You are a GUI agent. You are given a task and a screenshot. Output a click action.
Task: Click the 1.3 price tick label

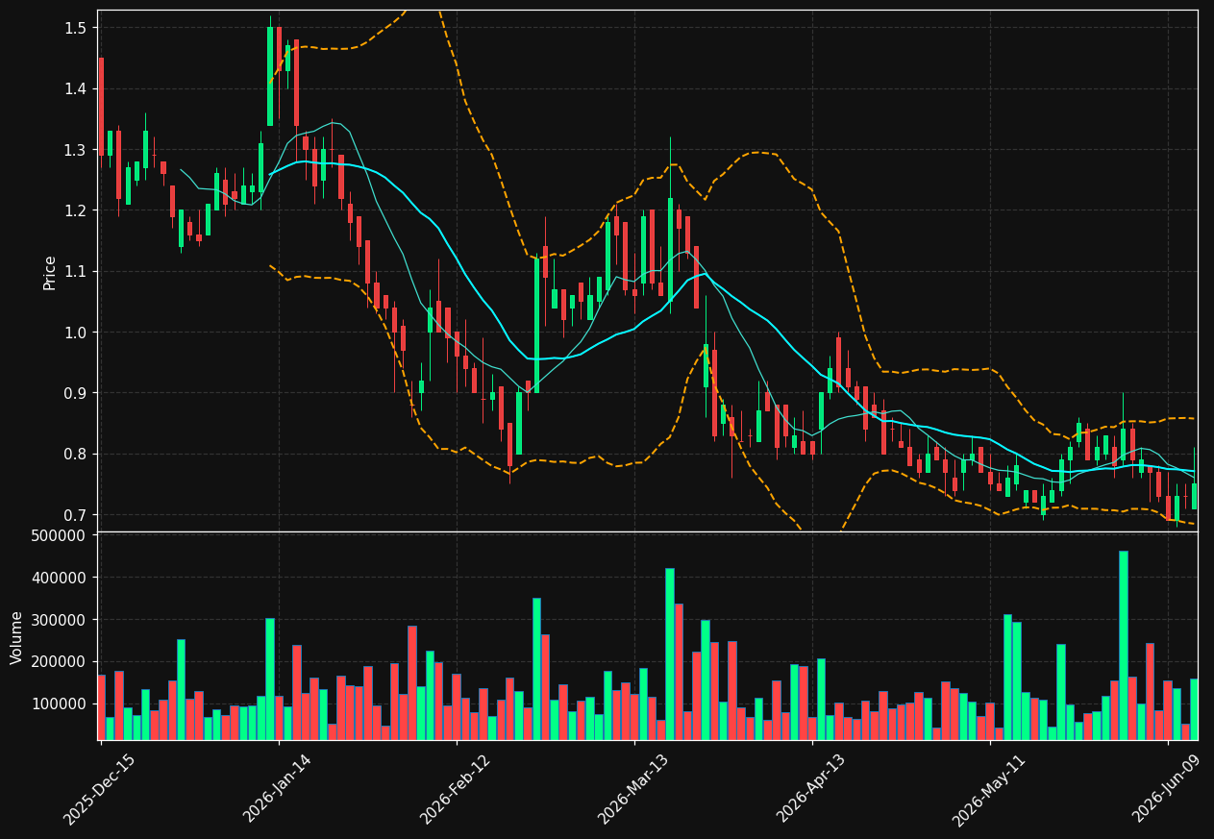click(x=75, y=150)
